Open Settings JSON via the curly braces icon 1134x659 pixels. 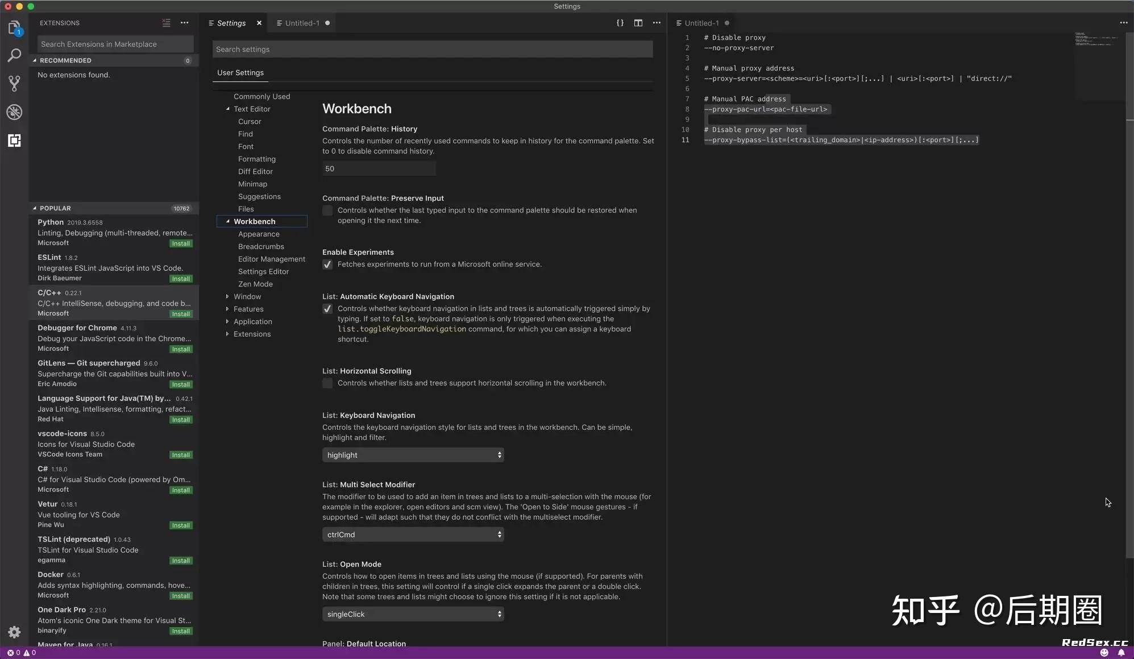click(621, 23)
